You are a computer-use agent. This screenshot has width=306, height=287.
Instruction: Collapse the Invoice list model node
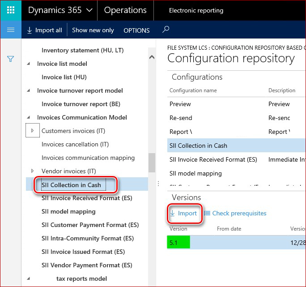pos(29,64)
